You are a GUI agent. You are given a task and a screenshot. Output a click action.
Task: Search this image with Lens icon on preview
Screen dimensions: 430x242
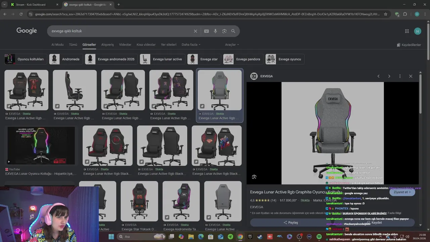(x=254, y=177)
